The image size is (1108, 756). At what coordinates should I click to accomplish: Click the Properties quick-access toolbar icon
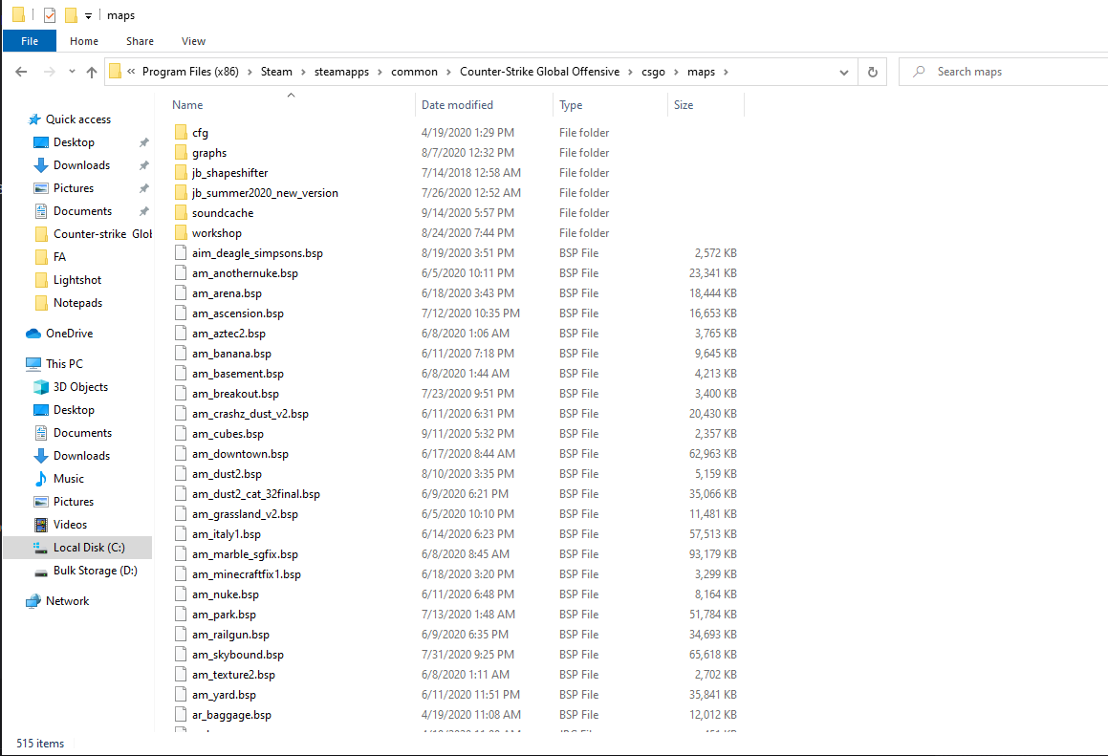(50, 15)
